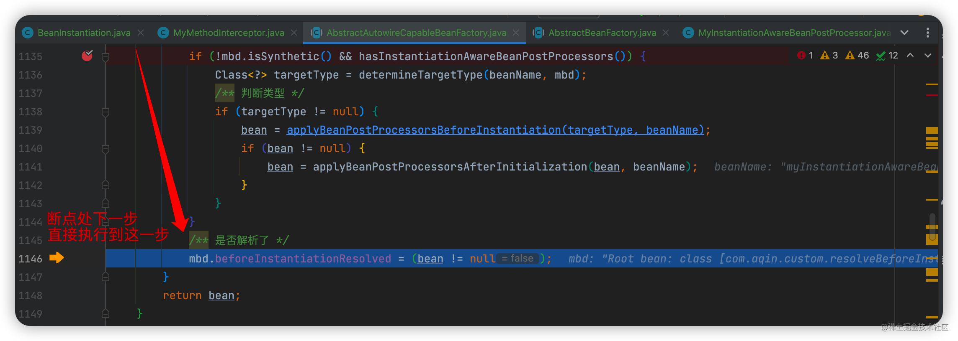Screen dimensions: 958x341
Task: Click class icon on AbstractBeanFactory.java tab
Action: tap(538, 33)
